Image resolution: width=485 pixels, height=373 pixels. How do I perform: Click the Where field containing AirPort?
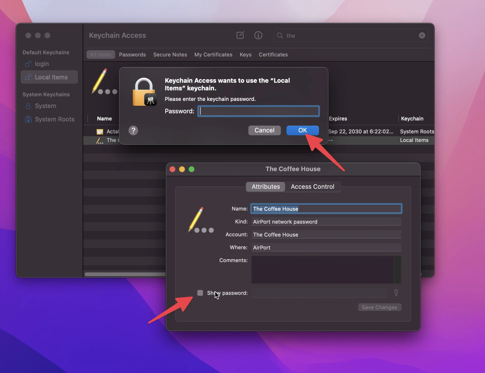326,248
